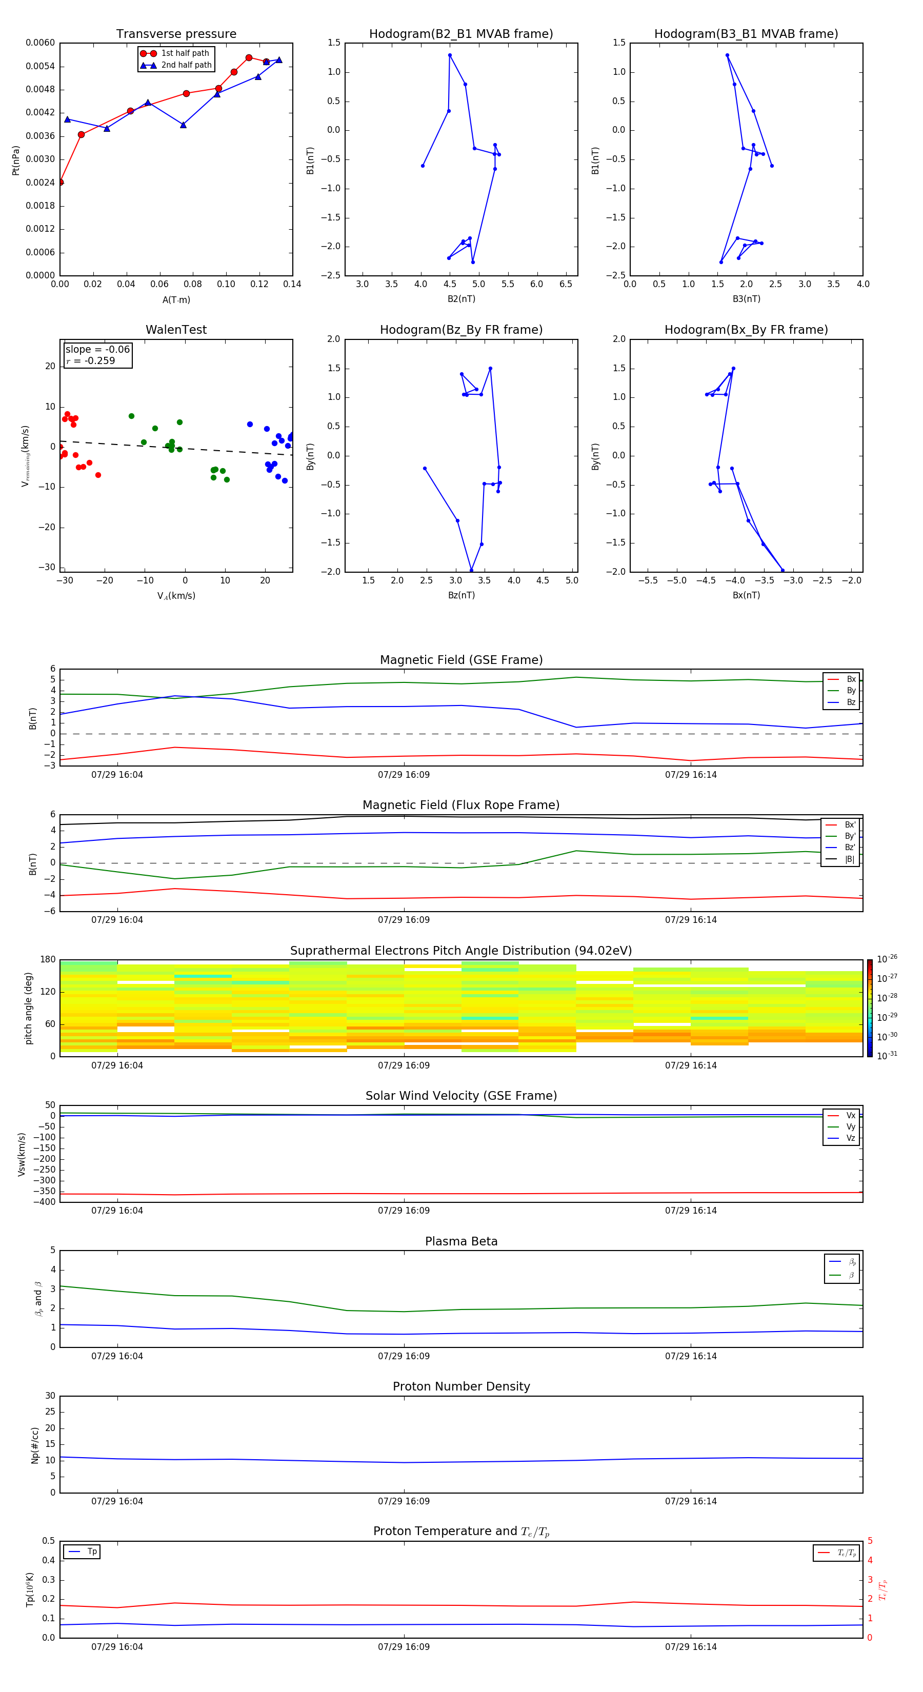Click the Suprathermal Electrons Pitch Angle Distribution title

click(461, 951)
